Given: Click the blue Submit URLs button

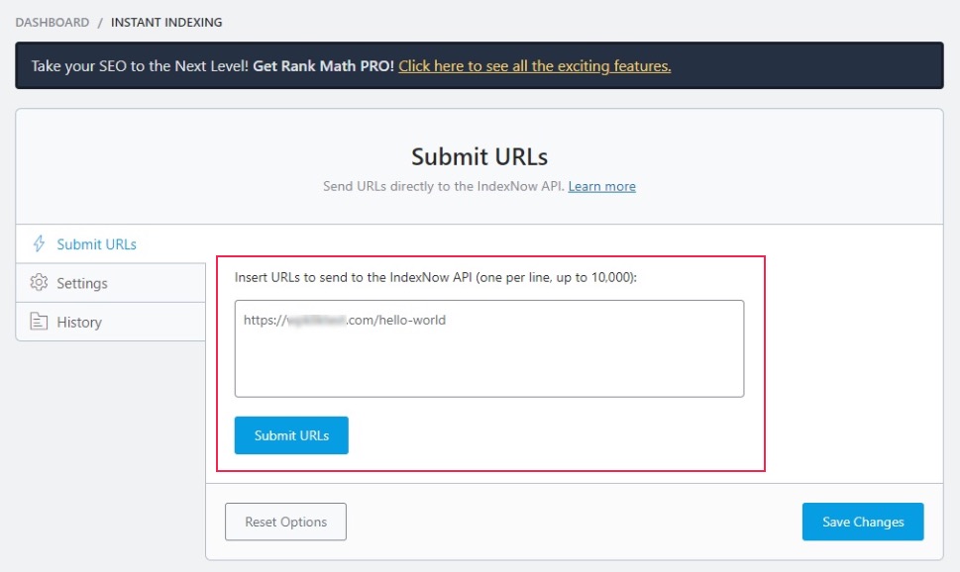Looking at the screenshot, I should 290,435.
